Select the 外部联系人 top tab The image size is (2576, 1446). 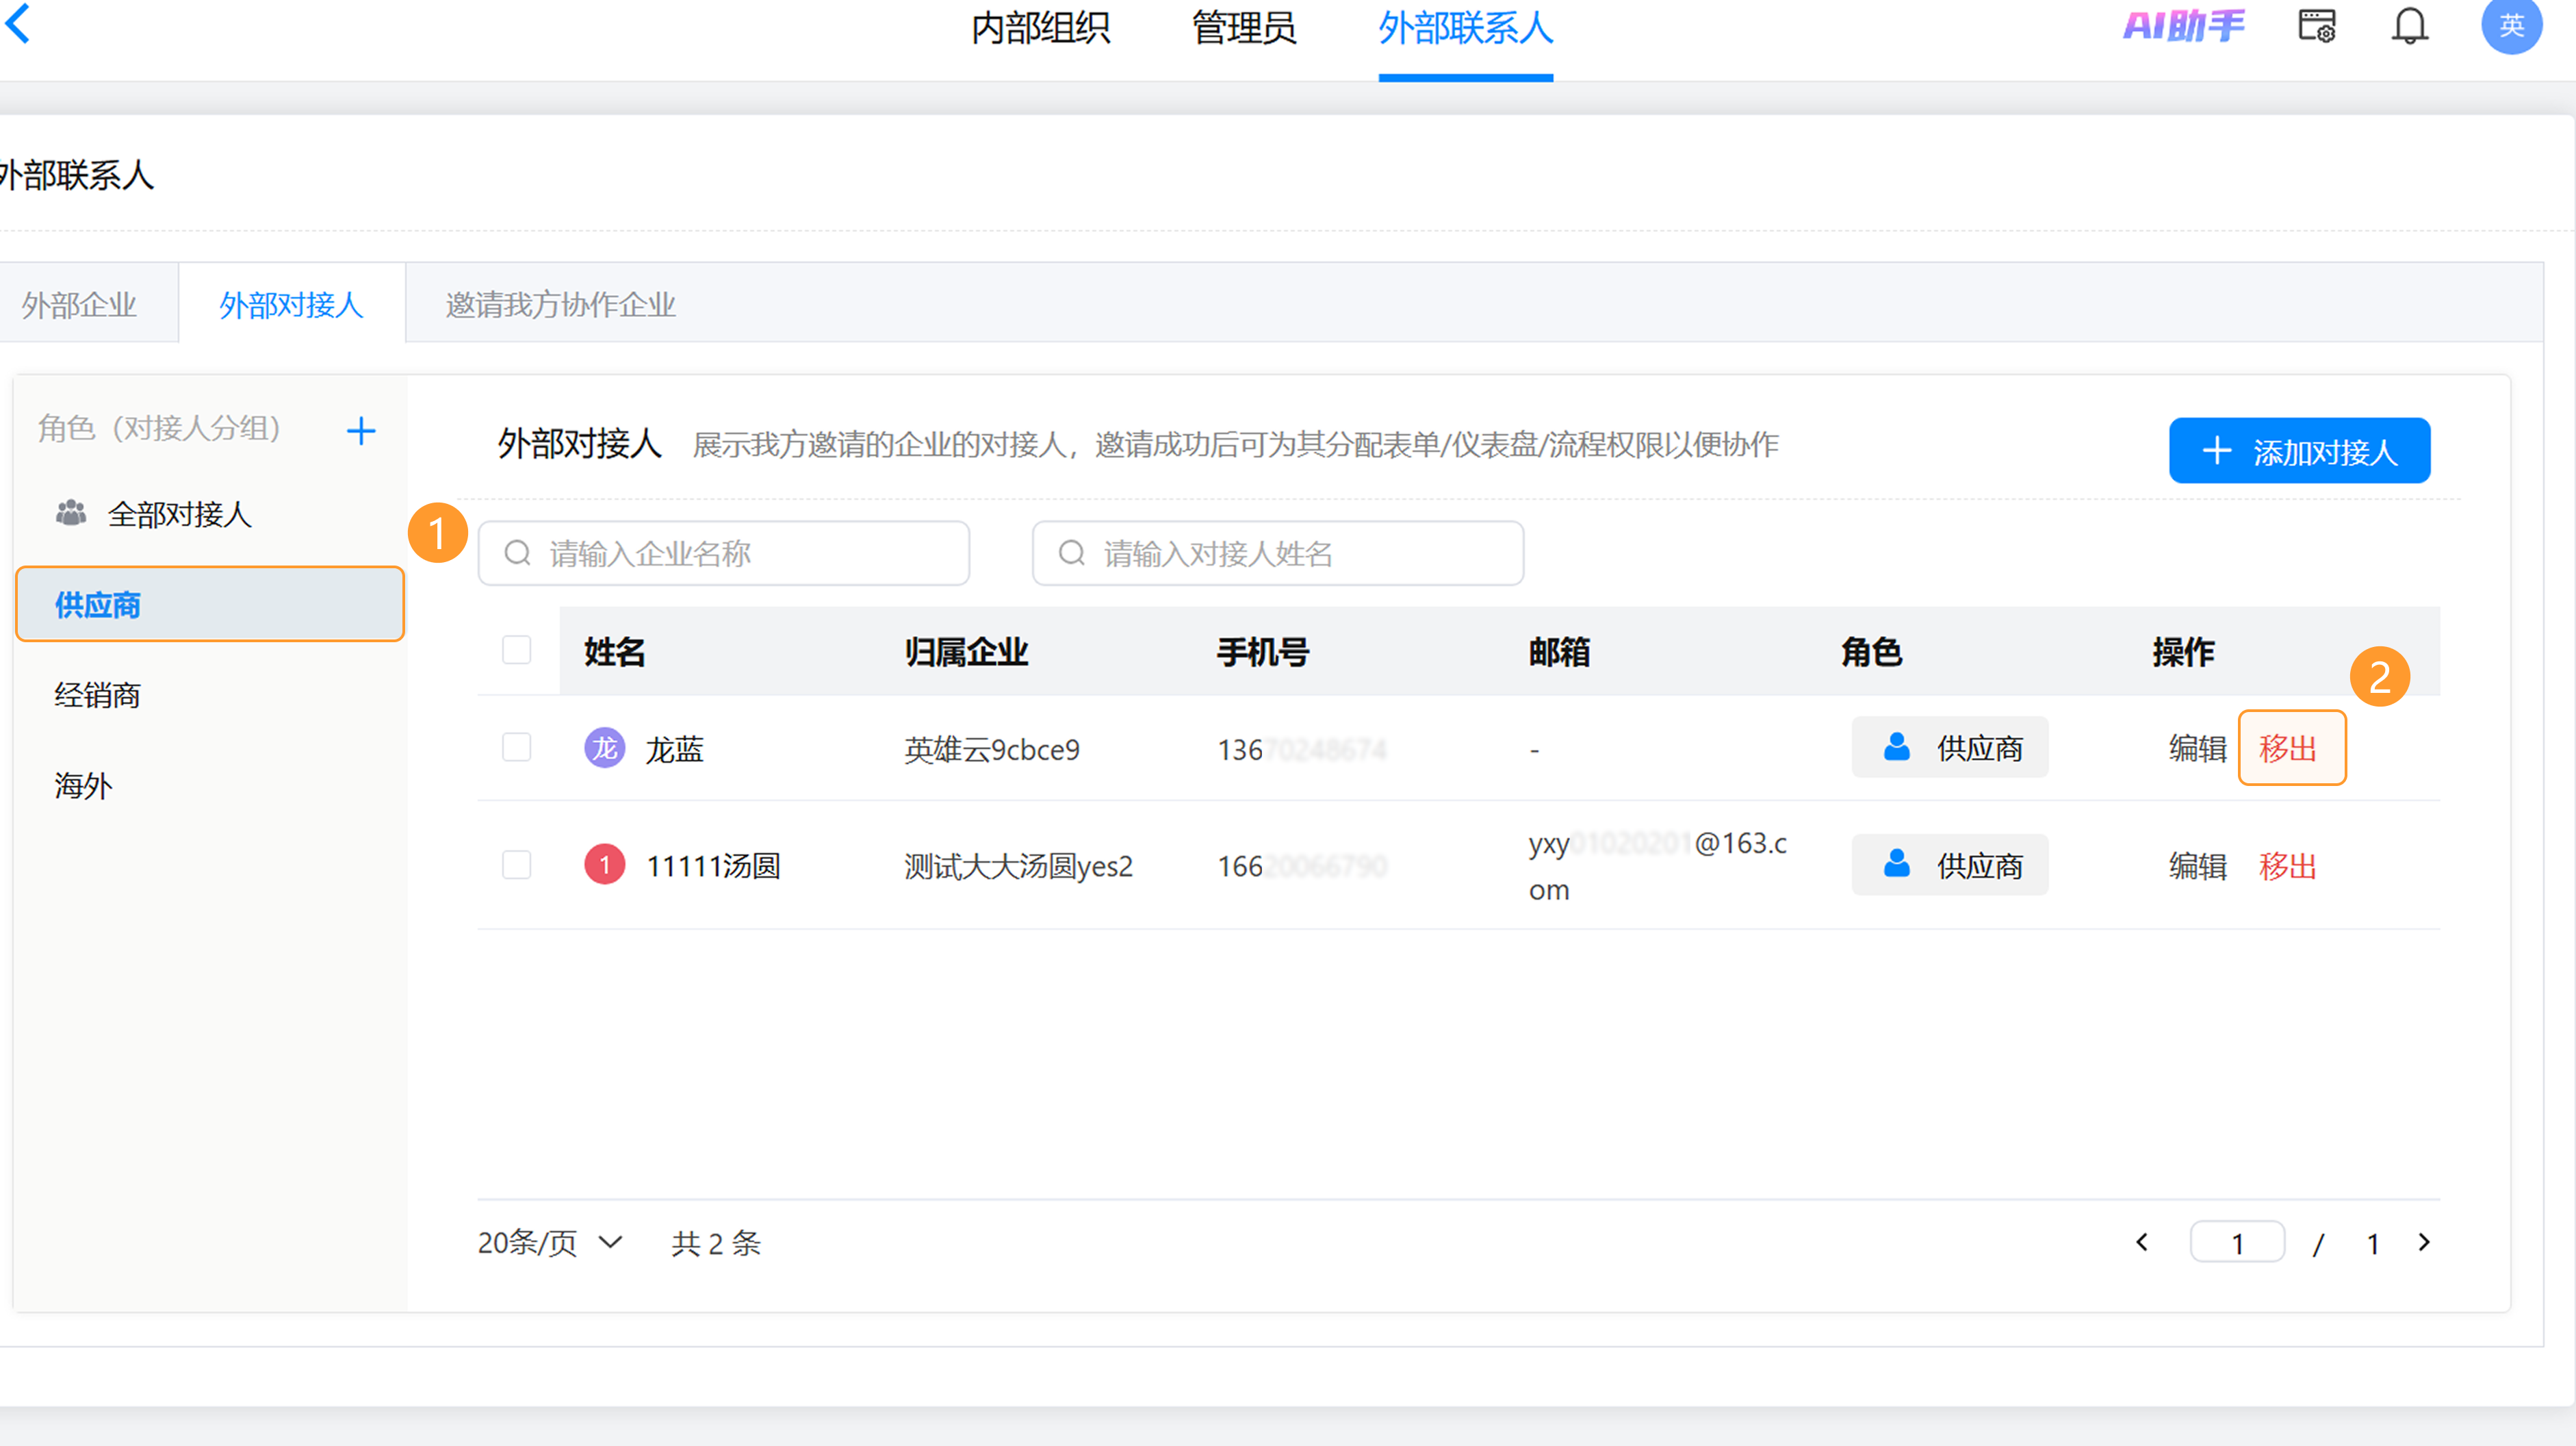1465,28
